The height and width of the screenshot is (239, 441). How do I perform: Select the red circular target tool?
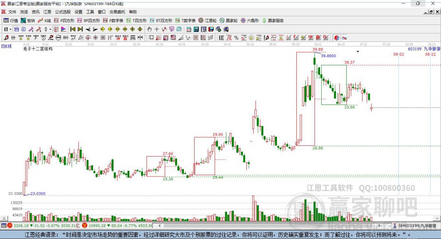tap(88, 38)
